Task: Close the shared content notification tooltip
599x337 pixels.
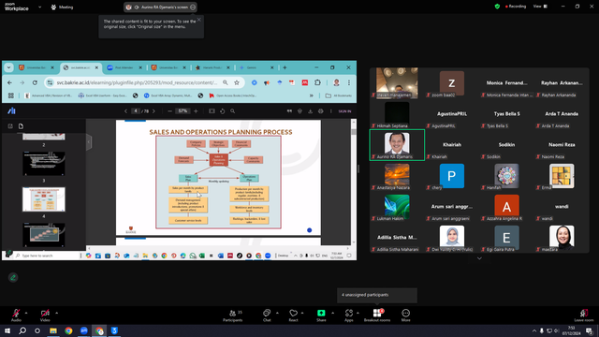Action: [199, 20]
